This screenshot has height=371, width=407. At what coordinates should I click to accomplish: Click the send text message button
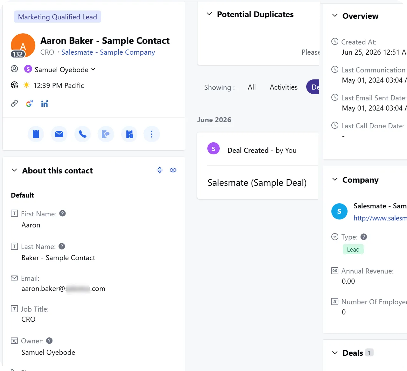click(106, 134)
